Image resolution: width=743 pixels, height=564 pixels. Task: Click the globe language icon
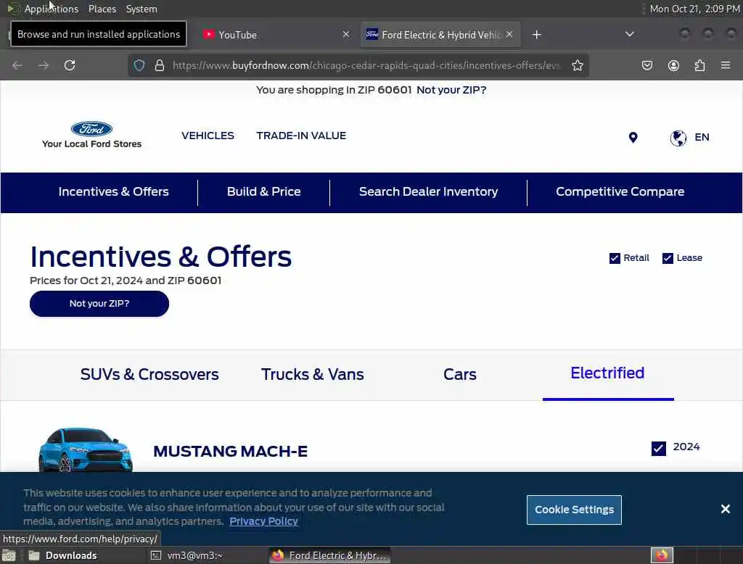[678, 138]
